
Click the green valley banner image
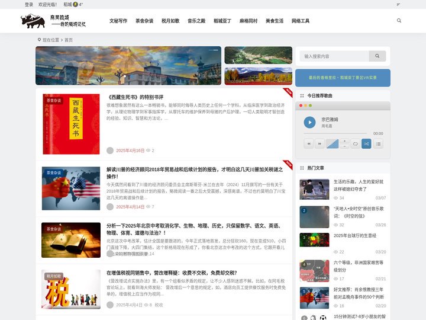(x=259, y=55)
